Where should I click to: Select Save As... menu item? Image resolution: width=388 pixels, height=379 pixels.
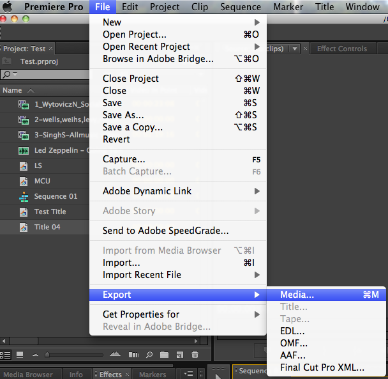(x=178, y=115)
